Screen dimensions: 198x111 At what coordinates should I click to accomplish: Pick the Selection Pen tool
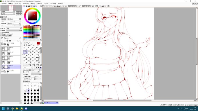pos(38,59)
